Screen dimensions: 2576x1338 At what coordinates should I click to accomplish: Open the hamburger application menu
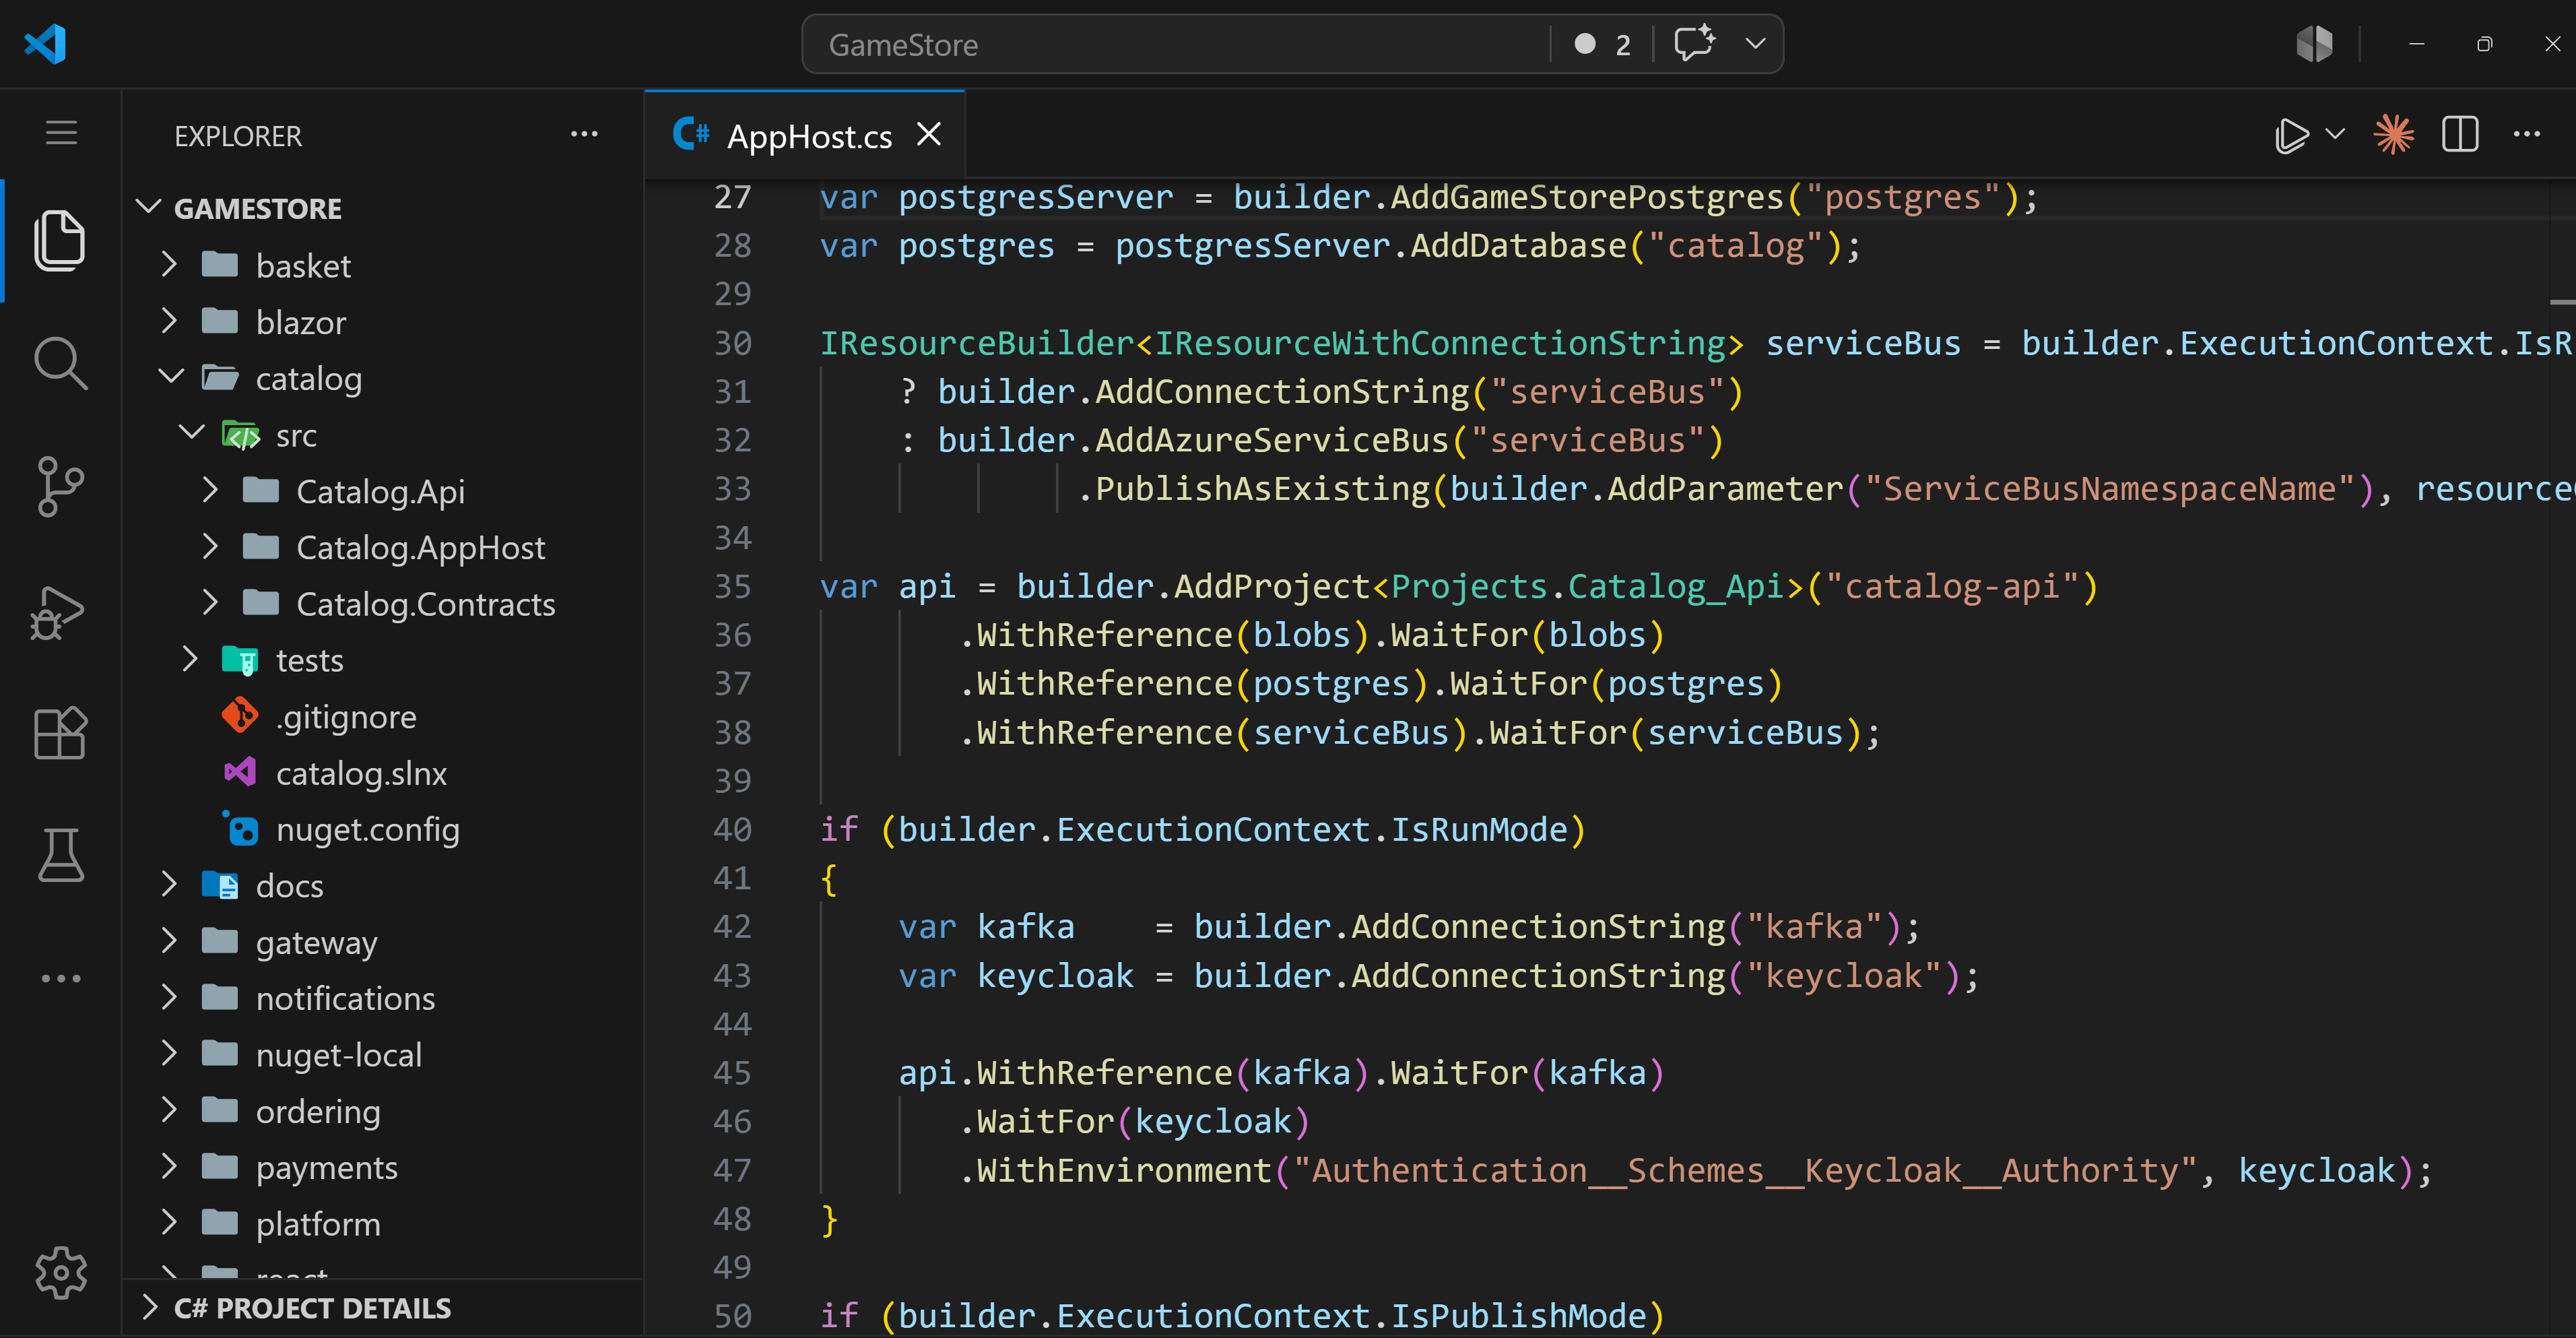pos(61,133)
